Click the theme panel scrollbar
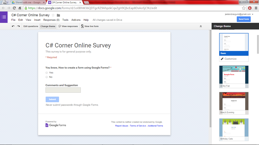The width and height of the screenshot is (259, 145). tap(258, 44)
